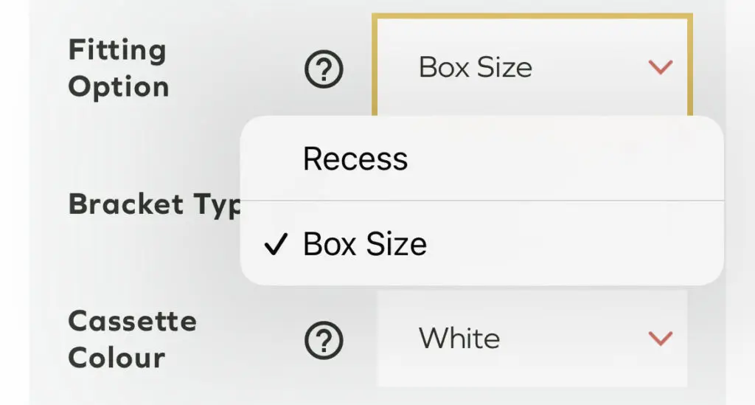Click the Fitting Option label

(x=118, y=69)
